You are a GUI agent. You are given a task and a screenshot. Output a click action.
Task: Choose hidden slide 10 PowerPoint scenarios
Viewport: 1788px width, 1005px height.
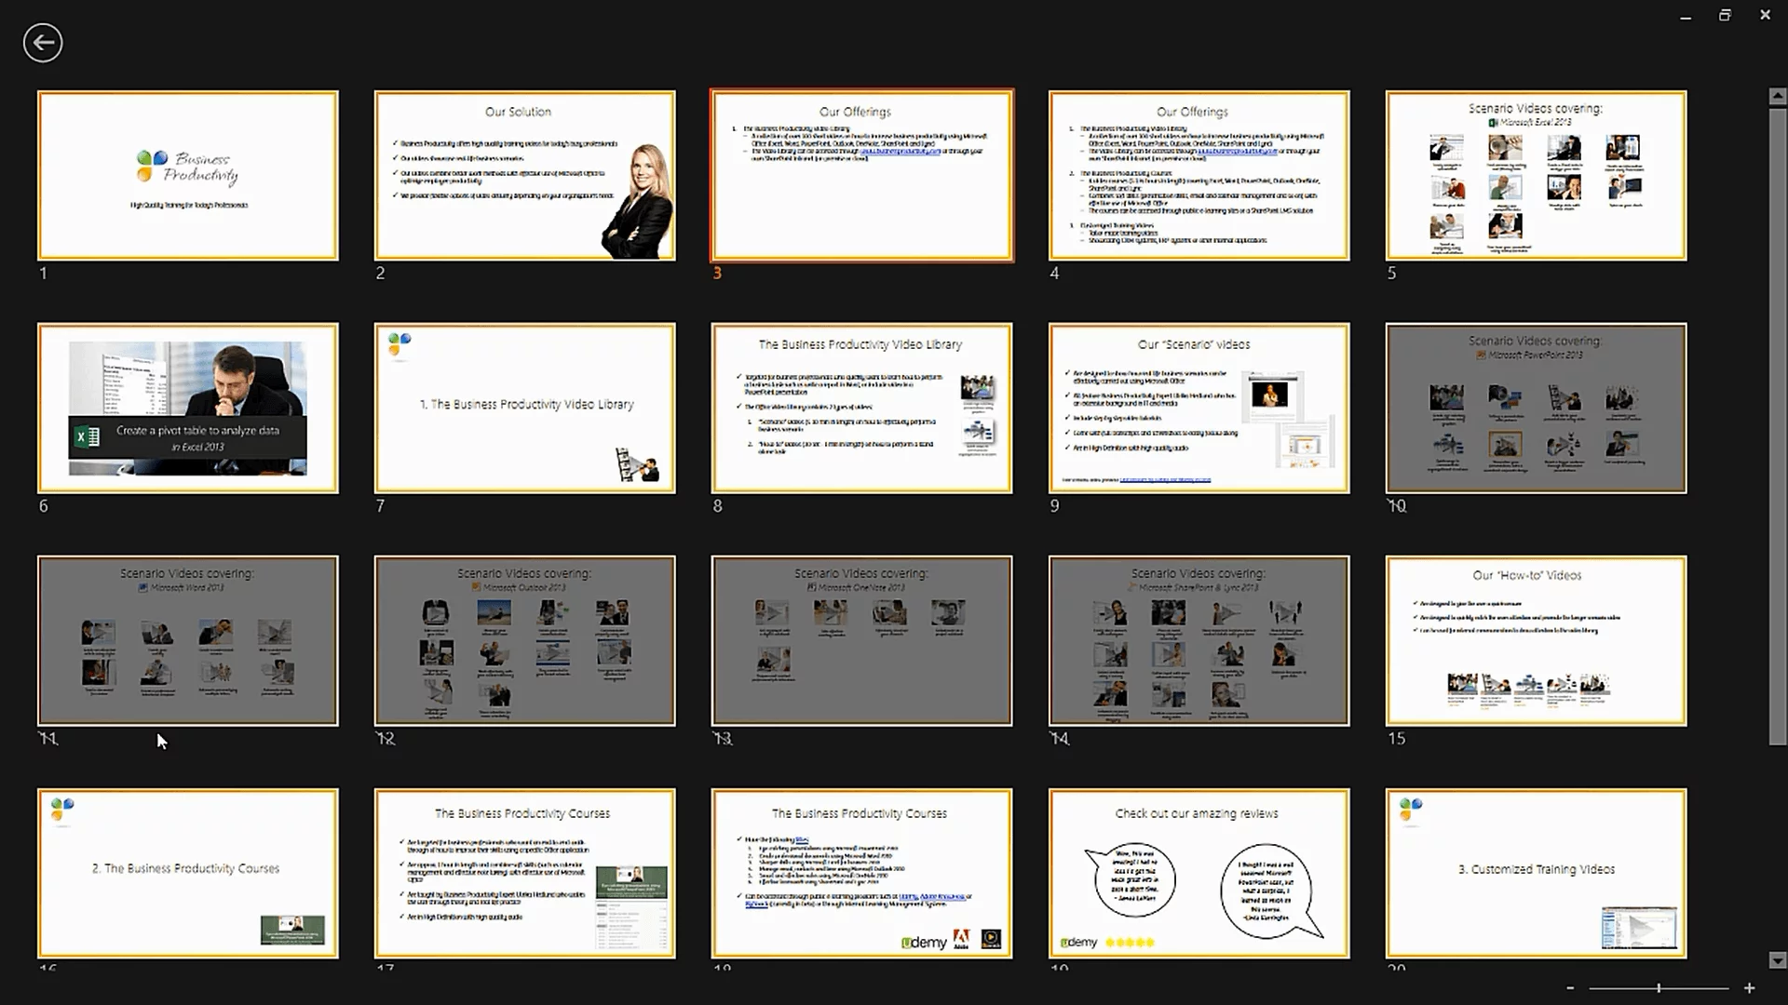[1536, 409]
